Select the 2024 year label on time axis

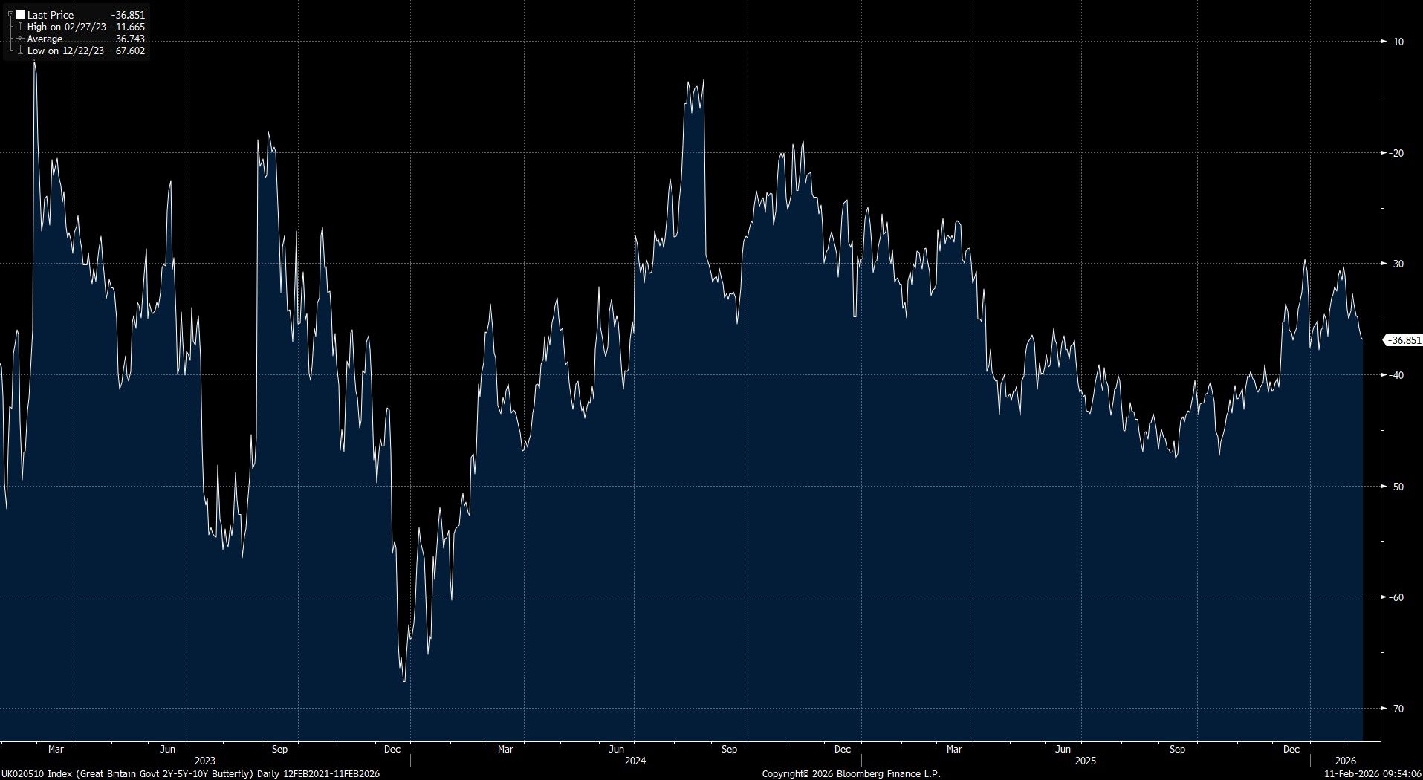[x=635, y=761]
